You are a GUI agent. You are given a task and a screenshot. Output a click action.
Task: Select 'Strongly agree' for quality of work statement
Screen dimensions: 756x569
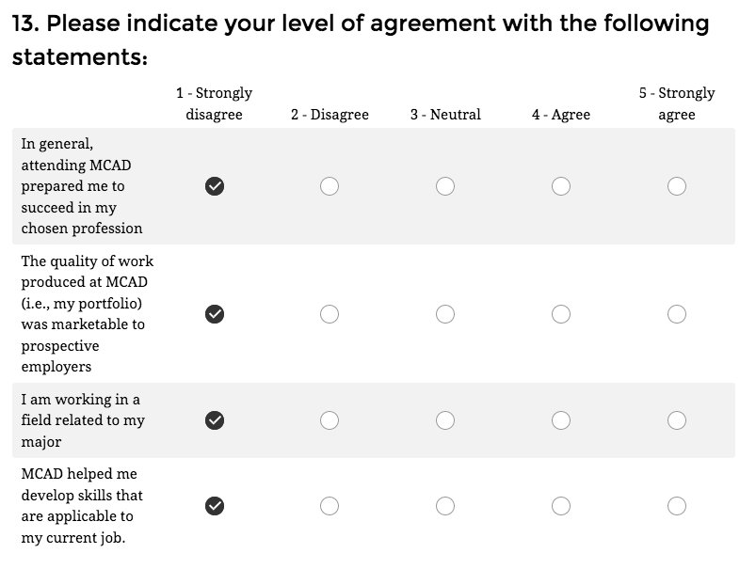pos(677,313)
